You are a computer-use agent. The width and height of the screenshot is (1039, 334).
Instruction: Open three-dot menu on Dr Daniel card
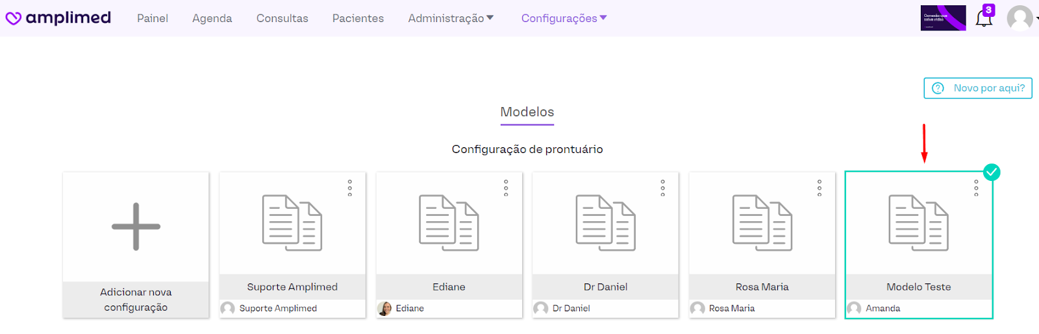click(663, 188)
